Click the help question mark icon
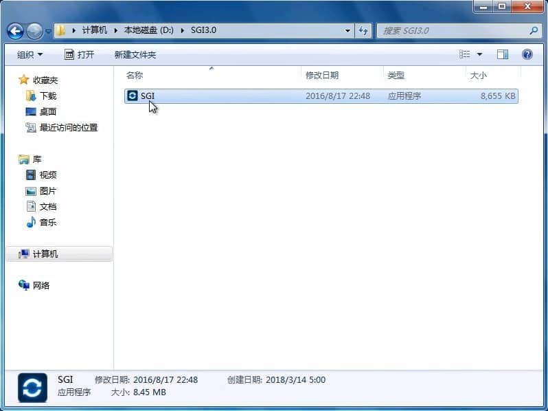 tap(527, 54)
